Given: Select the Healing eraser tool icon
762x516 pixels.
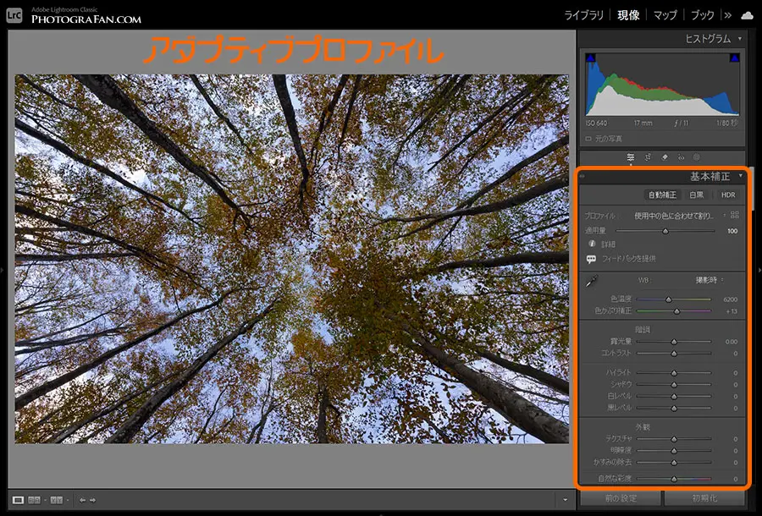Looking at the screenshot, I should click(x=665, y=157).
